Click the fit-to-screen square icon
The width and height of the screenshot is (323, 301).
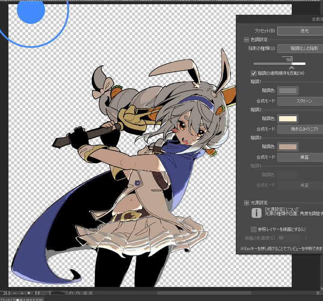[29, 293]
